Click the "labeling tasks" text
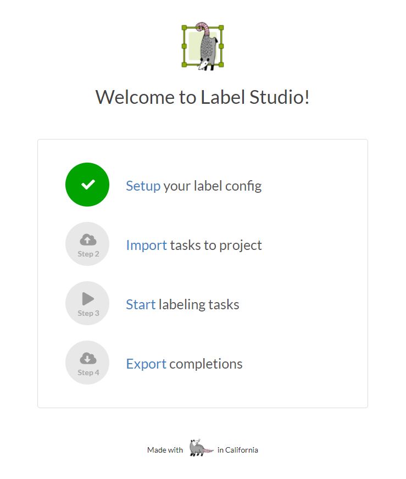The image size is (406, 479). (x=199, y=304)
